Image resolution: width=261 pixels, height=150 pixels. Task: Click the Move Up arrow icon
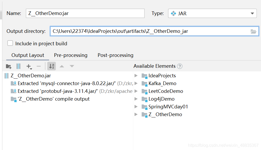coord(62,66)
